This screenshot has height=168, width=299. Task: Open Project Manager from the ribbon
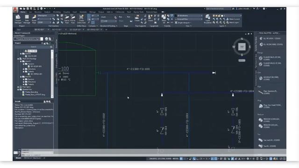[x=18, y=19]
